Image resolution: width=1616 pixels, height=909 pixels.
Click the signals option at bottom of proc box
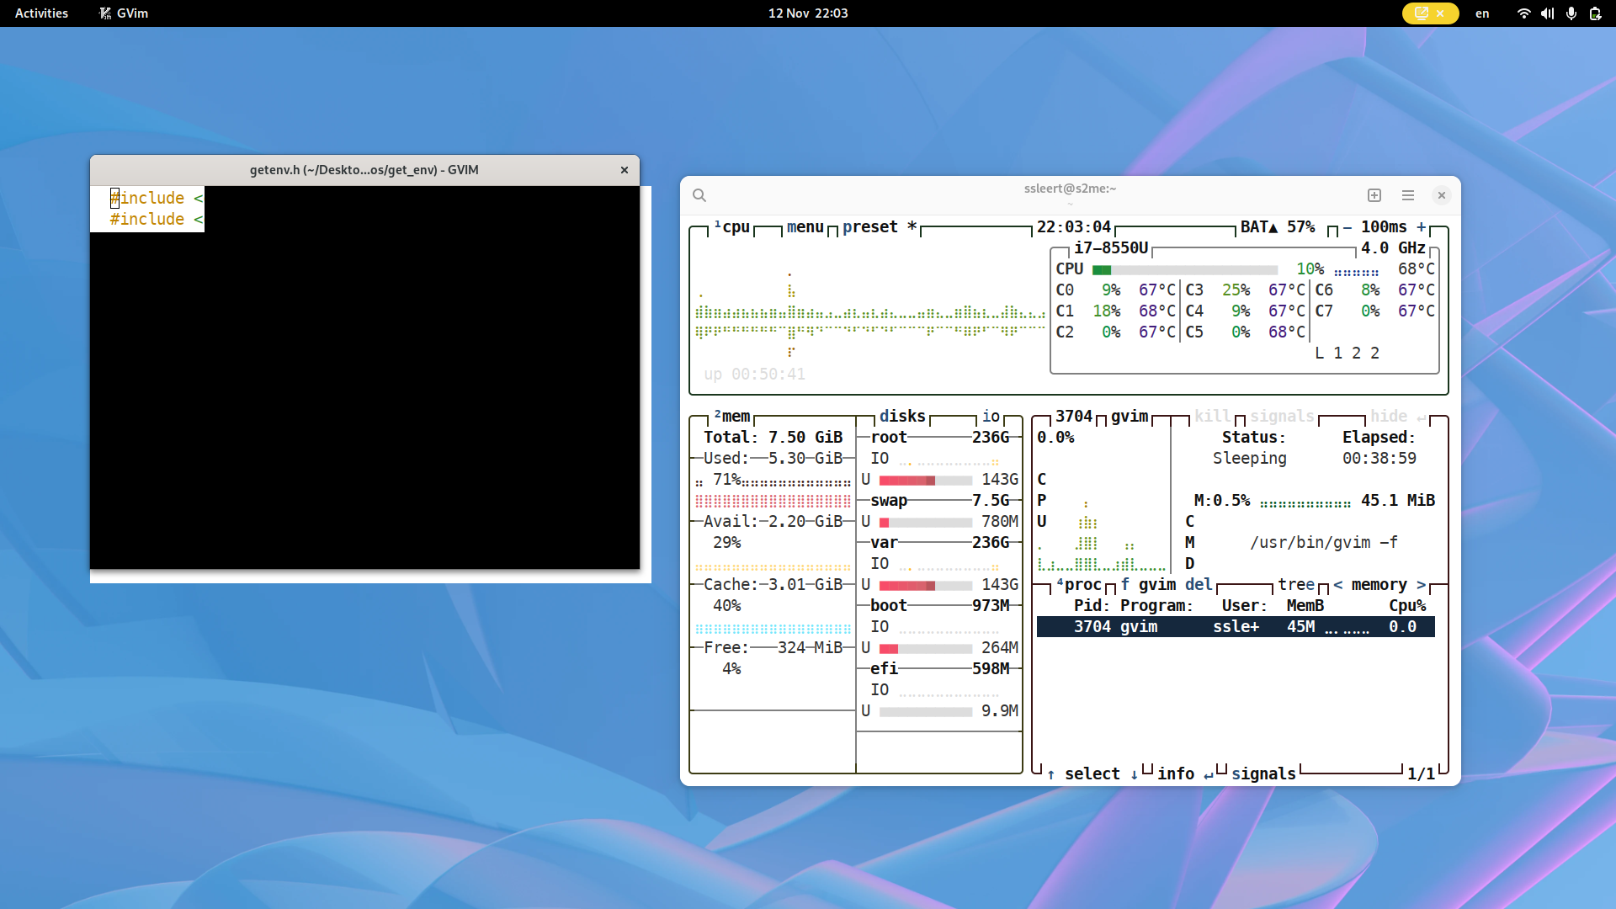point(1263,773)
